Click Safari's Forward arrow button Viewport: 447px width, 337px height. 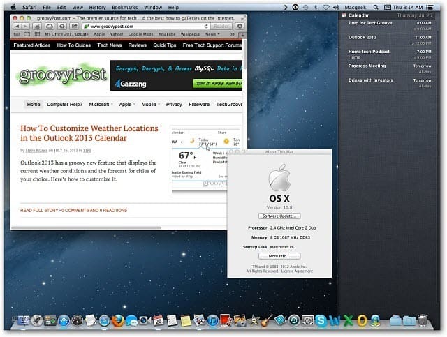[25, 27]
